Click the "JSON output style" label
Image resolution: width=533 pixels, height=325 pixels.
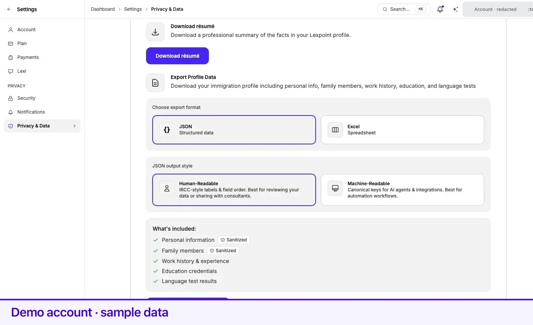click(172, 166)
